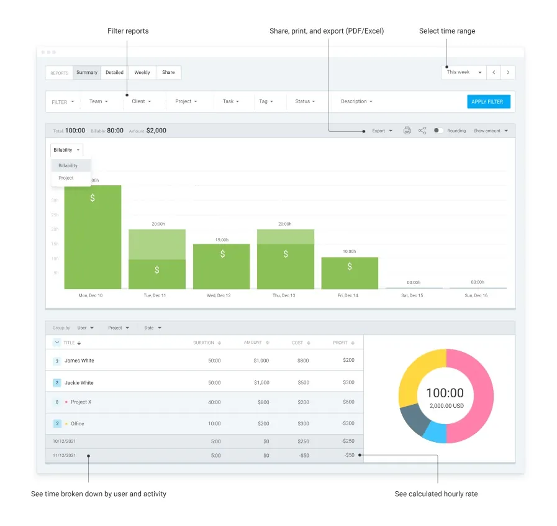The image size is (557, 526).
Task: Open the Group by Date dropdown
Action: [153, 328]
